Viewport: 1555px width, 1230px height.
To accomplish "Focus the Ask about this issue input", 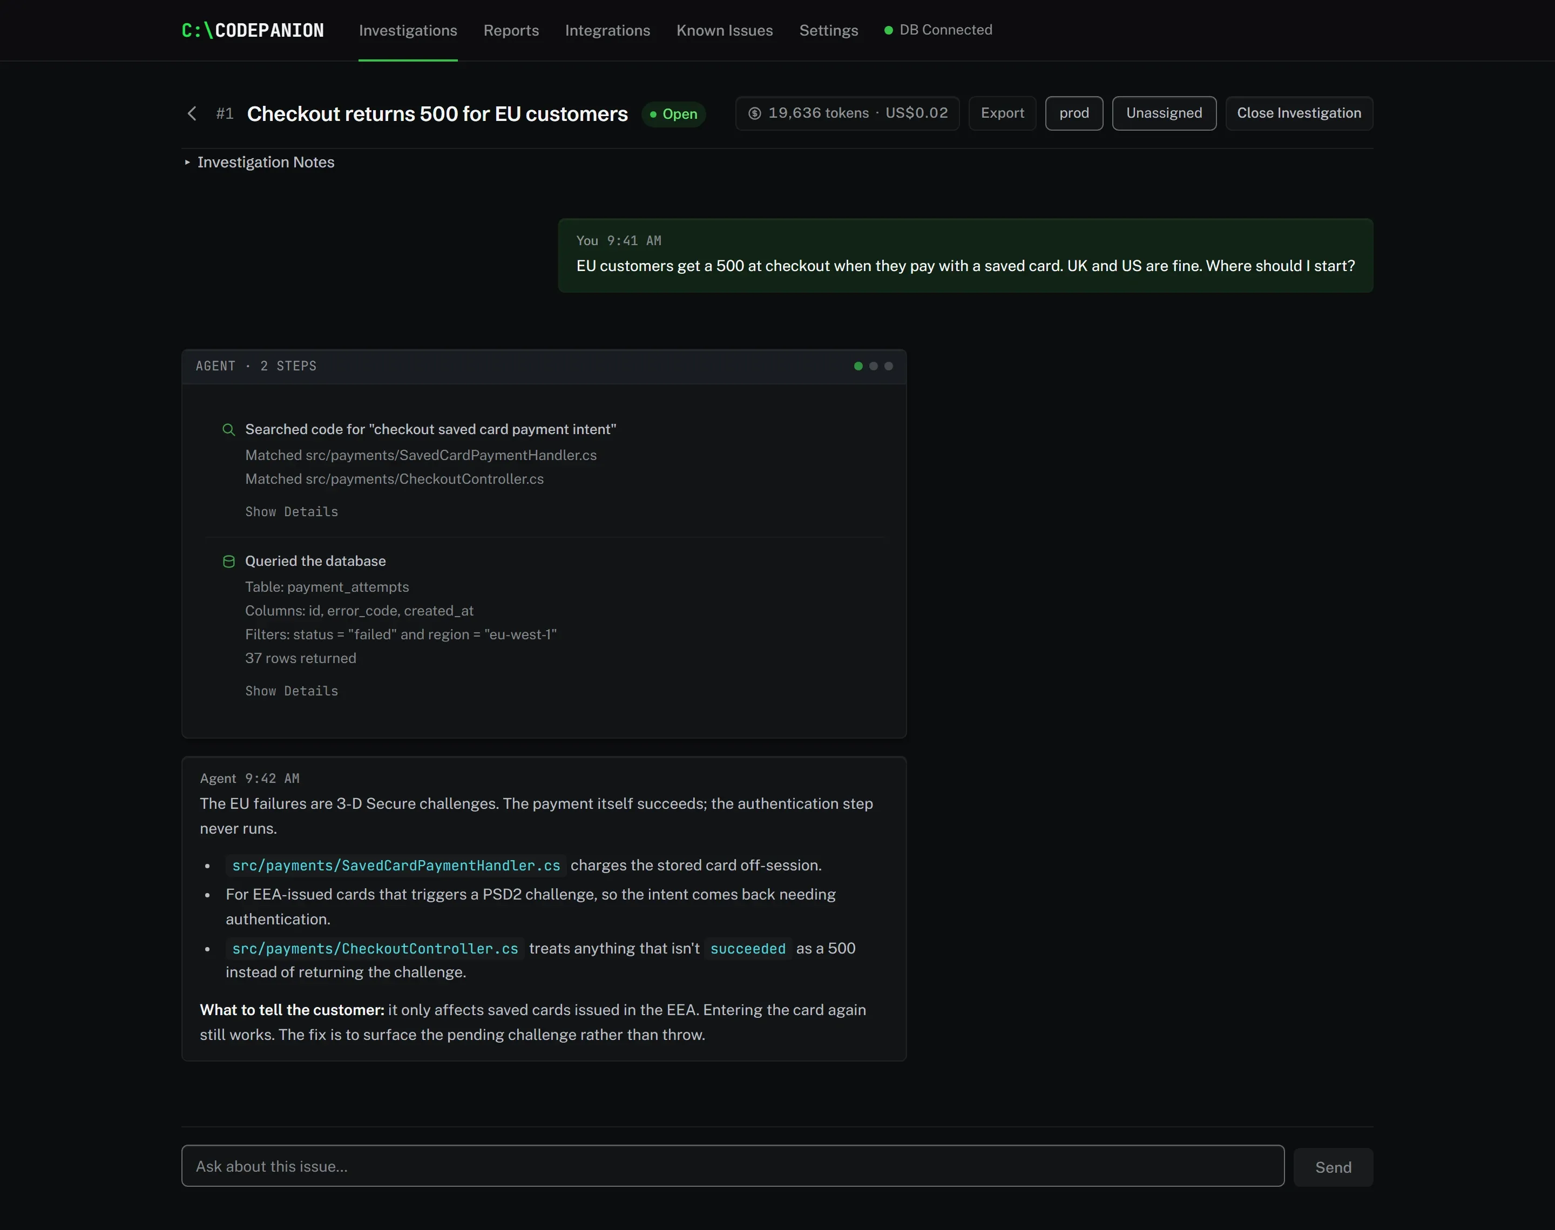I will click(x=732, y=1166).
